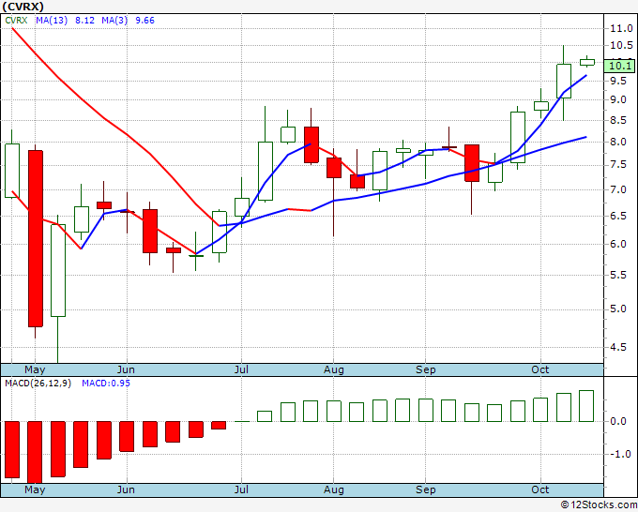Click the CVRX ticker title at top

23,7
